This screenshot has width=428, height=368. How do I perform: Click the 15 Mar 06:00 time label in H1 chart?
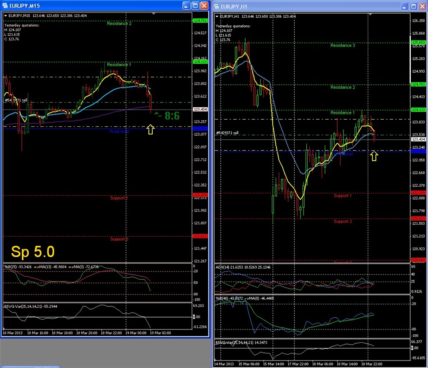click(x=249, y=364)
